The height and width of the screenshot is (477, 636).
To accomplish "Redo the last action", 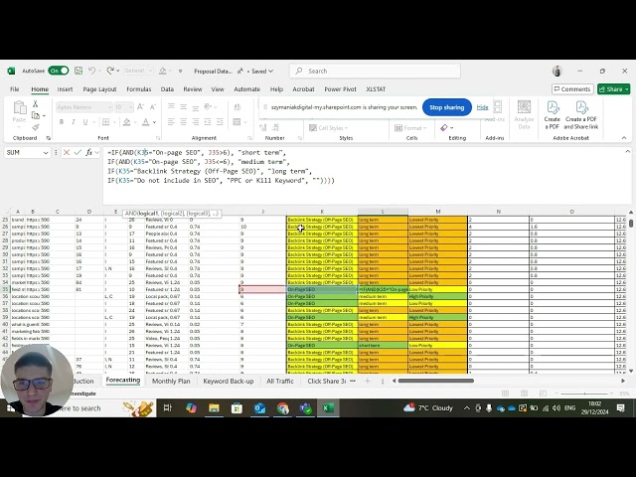I will point(110,71).
